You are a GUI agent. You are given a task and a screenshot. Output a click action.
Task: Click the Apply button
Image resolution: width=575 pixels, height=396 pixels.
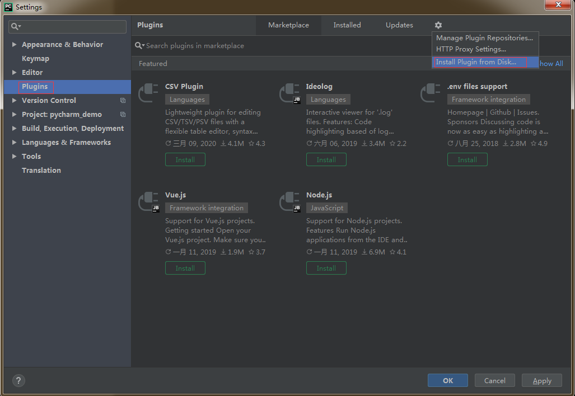click(x=542, y=380)
